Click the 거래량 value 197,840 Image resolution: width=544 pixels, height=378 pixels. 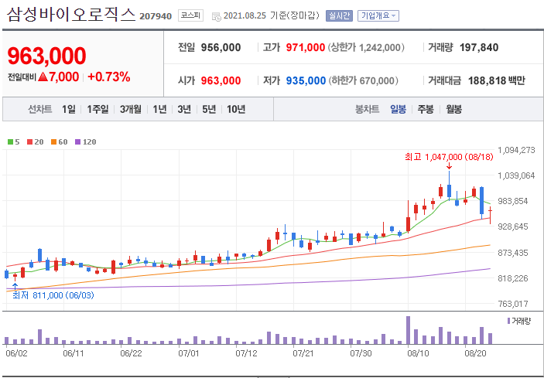(x=479, y=47)
